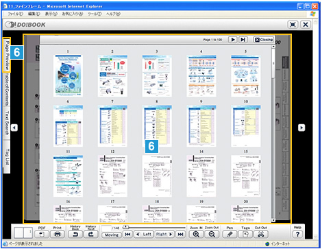Go to next thumbnail page set
The image size is (322, 249).
(233, 40)
